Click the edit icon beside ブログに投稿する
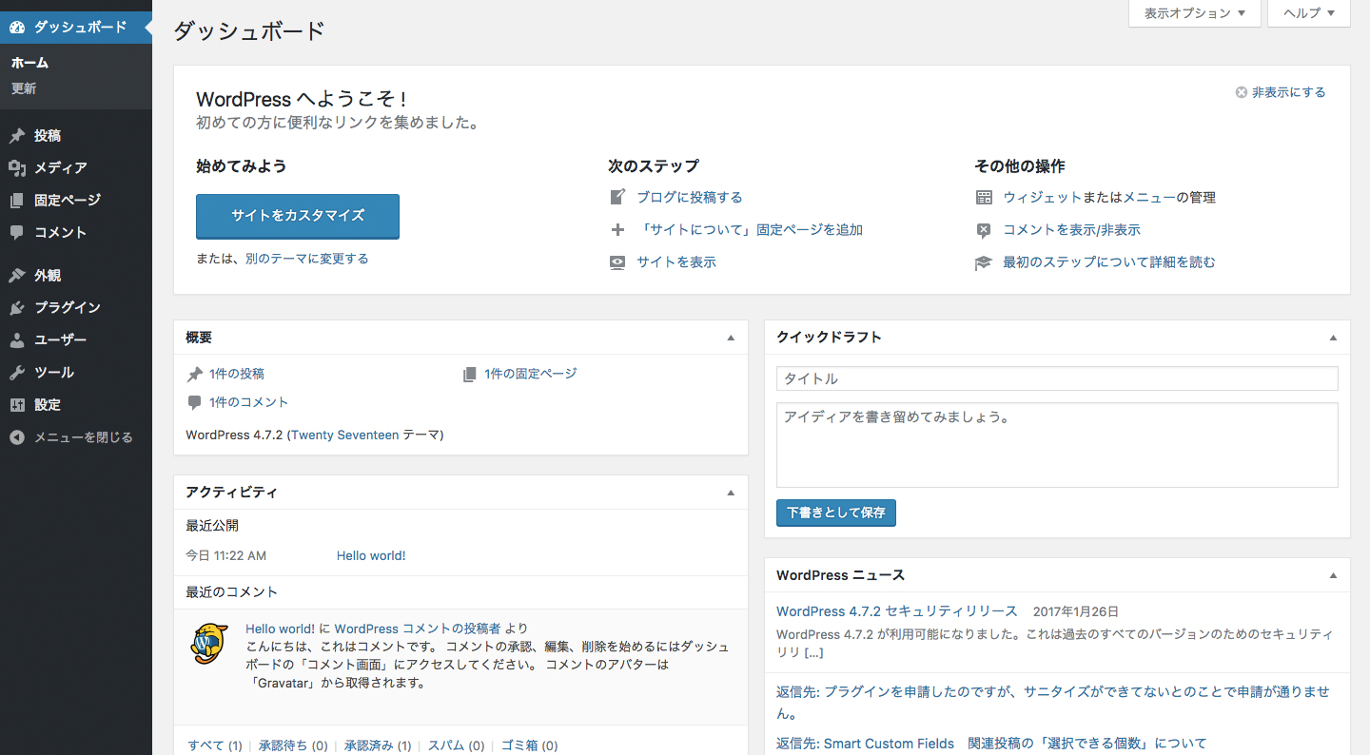The image size is (1370, 755). pyautogui.click(x=618, y=198)
